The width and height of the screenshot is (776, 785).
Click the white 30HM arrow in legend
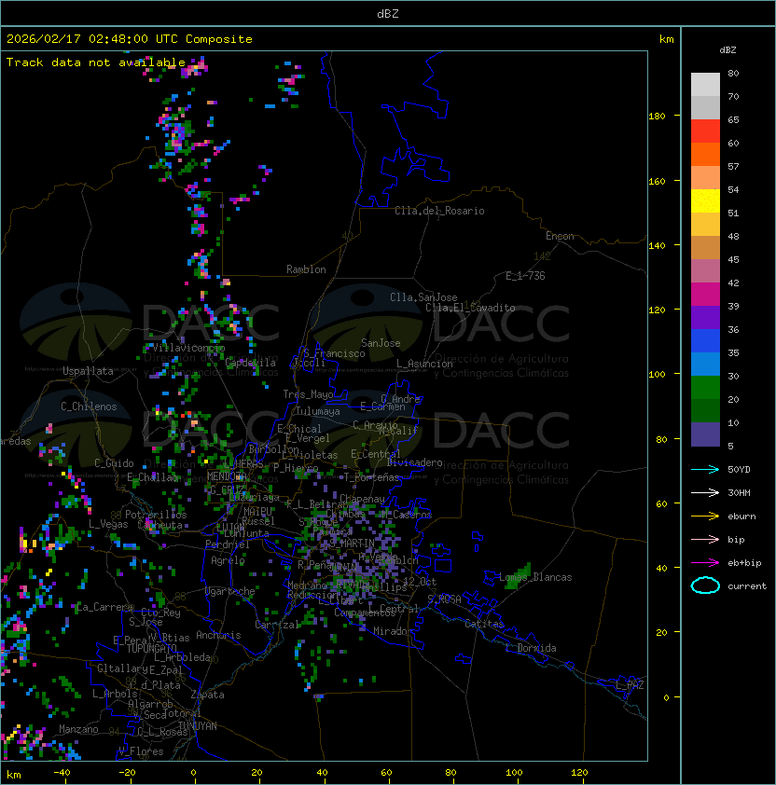(705, 492)
